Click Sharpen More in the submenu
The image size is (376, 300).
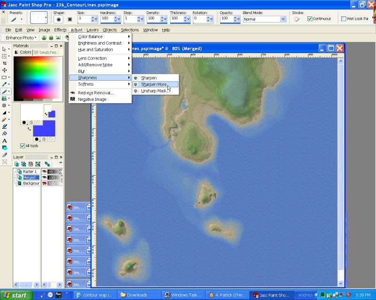point(154,84)
